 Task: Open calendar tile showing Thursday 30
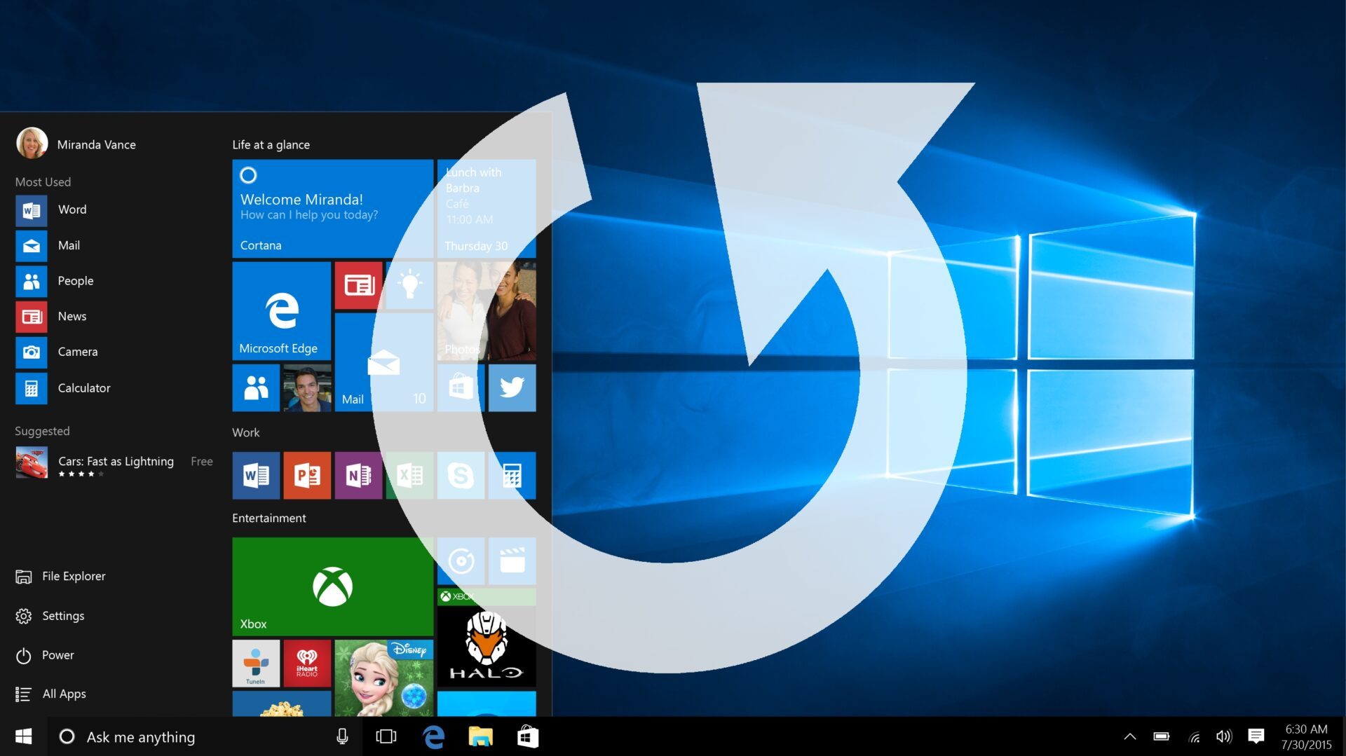click(x=487, y=209)
